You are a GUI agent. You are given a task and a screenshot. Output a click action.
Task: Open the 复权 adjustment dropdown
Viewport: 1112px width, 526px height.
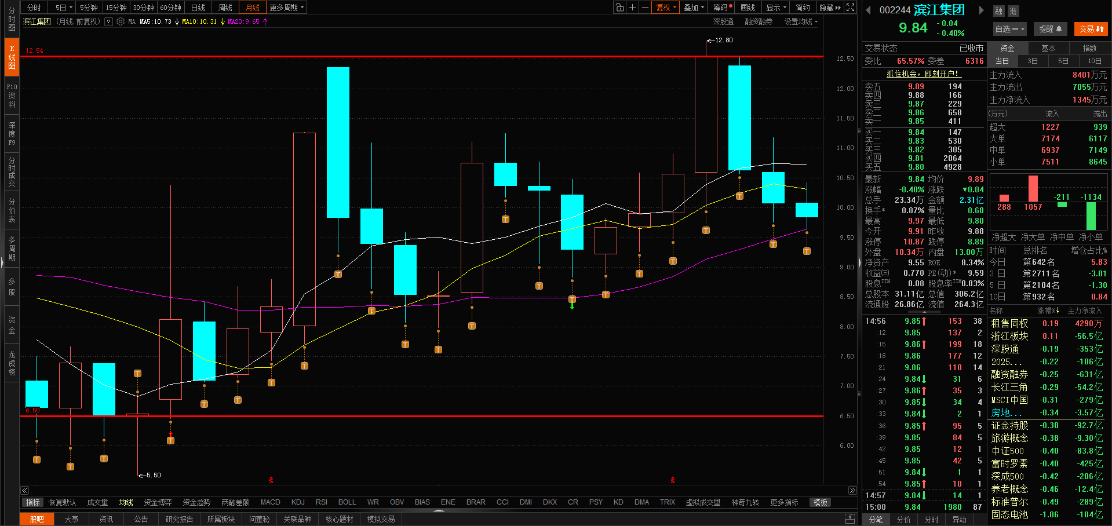pos(666,8)
